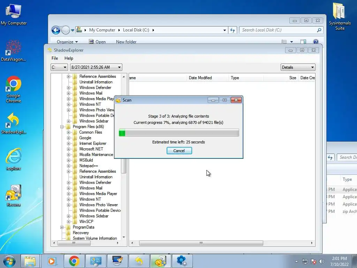Open Sysinternals Suite desktop folder
Screen dimensions: 357x268
tap(340, 16)
